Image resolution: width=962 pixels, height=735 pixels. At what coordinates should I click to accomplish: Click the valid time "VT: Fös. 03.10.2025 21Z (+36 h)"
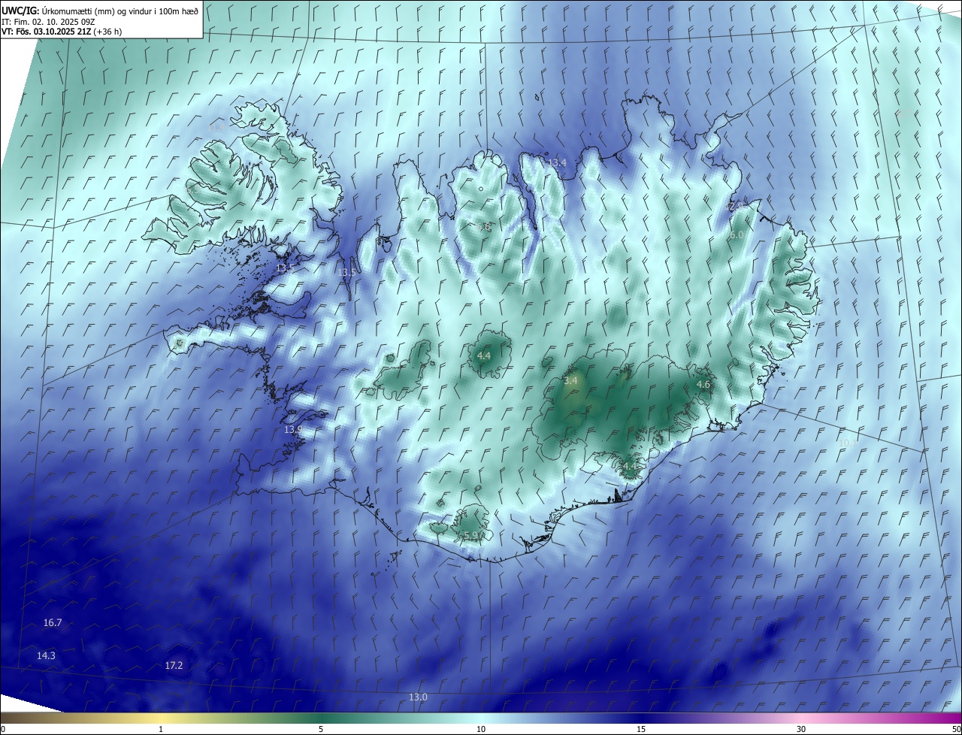62,32
